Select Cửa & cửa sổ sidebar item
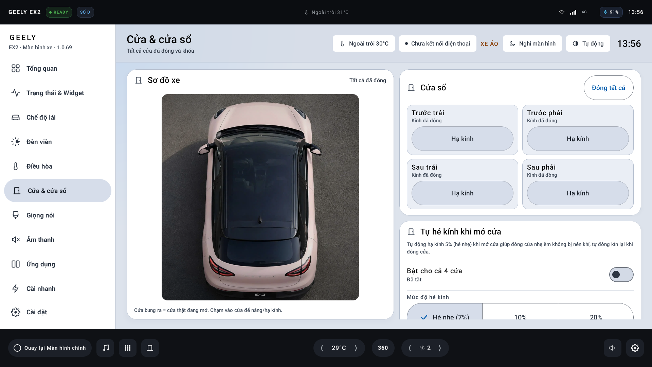Screen dimensions: 652x367 click(58, 191)
